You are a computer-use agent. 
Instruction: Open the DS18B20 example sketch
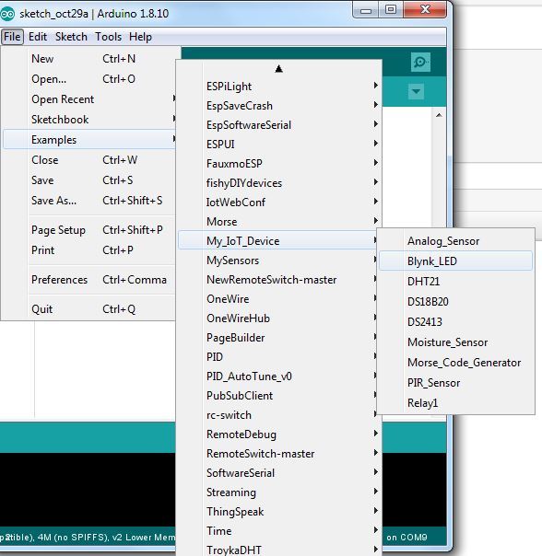[x=455, y=302]
